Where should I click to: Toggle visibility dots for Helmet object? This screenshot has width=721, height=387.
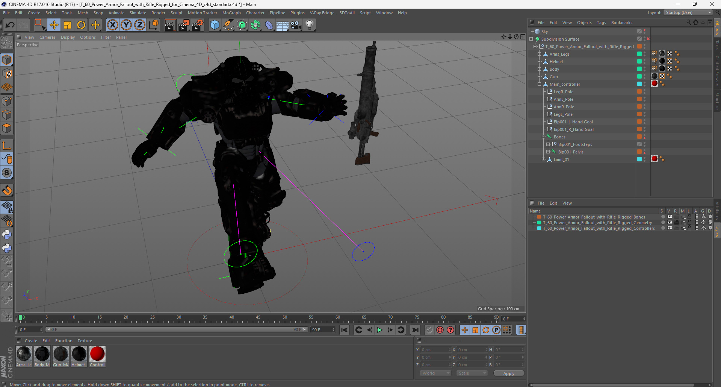pos(645,62)
